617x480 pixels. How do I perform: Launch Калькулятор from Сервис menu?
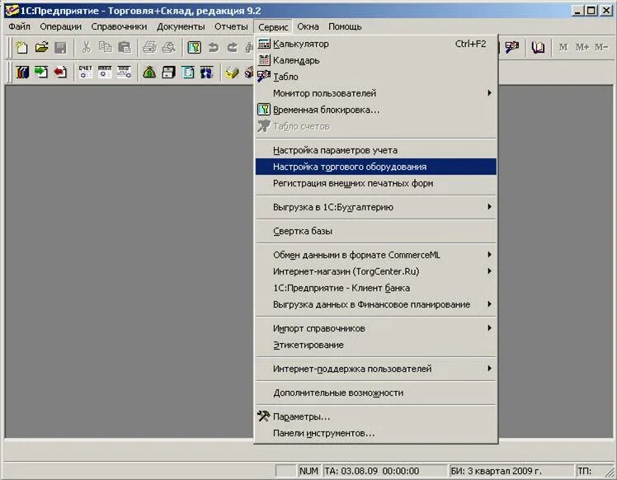(376, 44)
